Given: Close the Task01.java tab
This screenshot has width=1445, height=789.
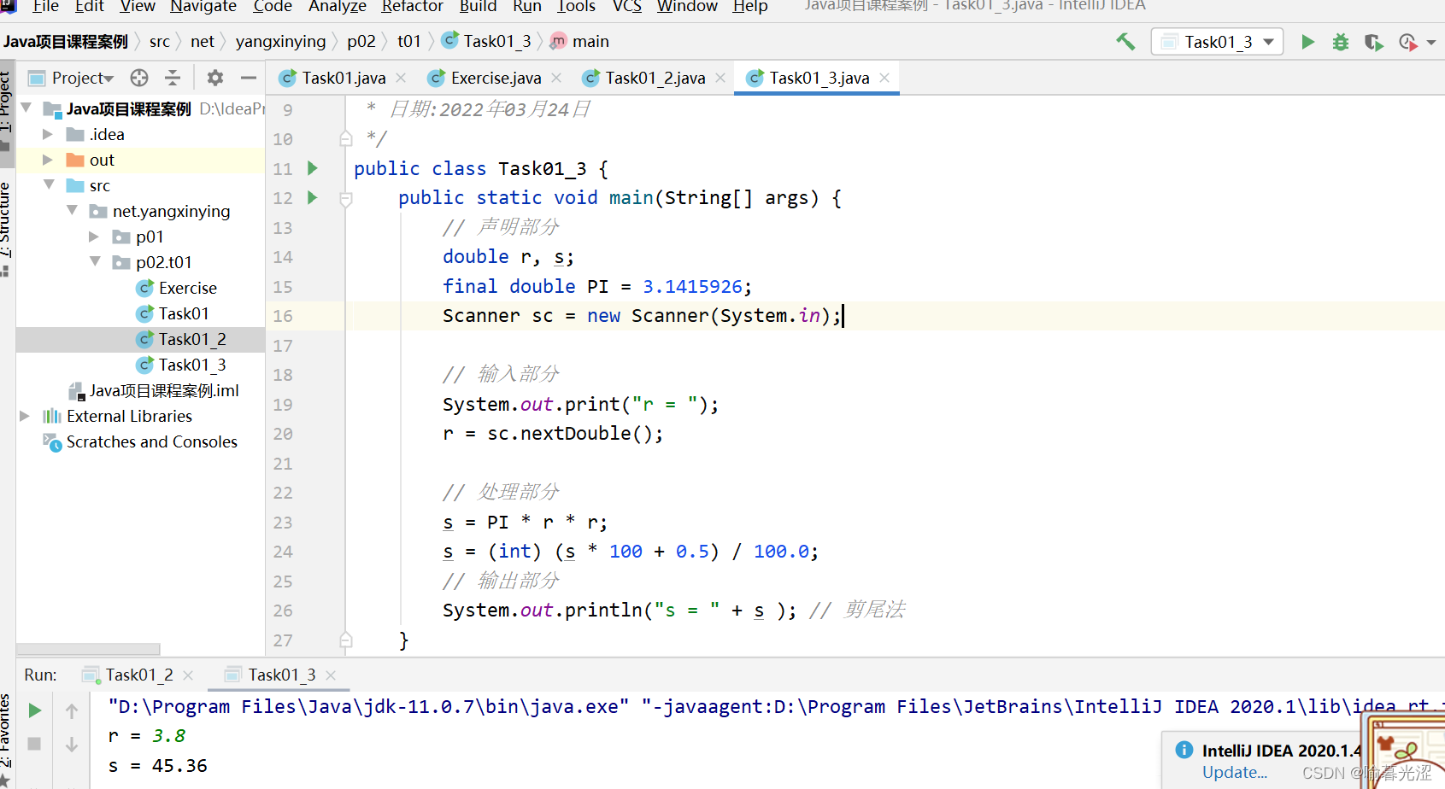Looking at the screenshot, I should (x=401, y=78).
